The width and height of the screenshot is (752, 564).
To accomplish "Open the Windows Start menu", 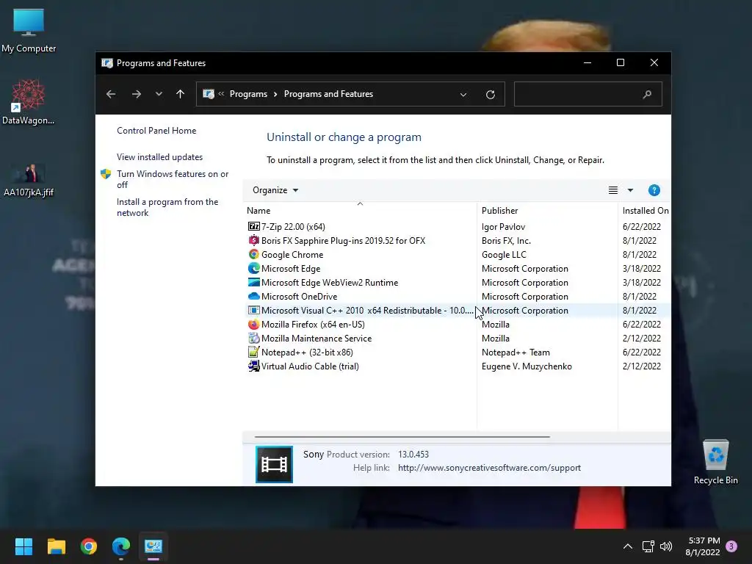I will click(x=23, y=546).
